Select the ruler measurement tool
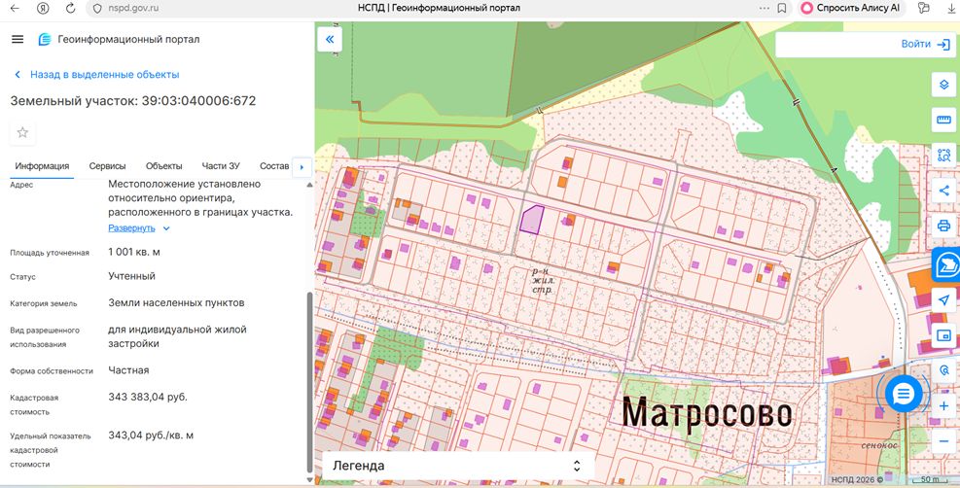This screenshot has width=960, height=488. pyautogui.click(x=942, y=120)
